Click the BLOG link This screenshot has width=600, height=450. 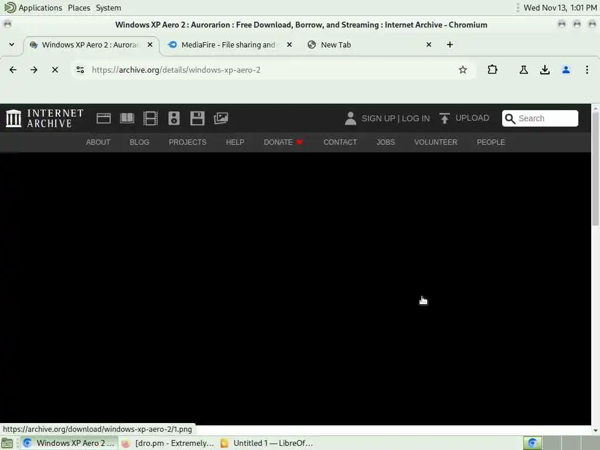pyautogui.click(x=139, y=142)
